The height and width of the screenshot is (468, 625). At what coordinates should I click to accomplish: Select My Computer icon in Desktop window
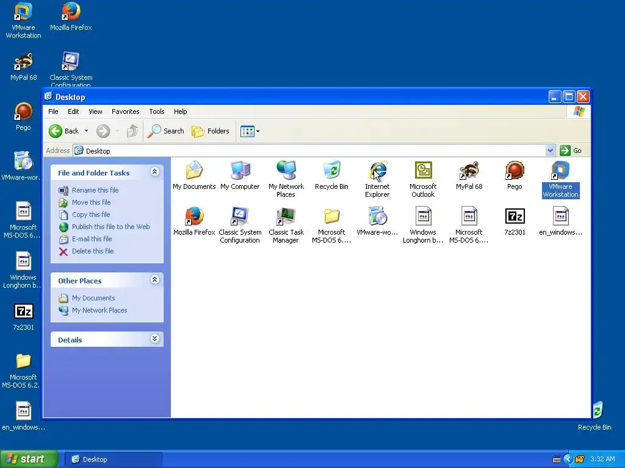240,175
